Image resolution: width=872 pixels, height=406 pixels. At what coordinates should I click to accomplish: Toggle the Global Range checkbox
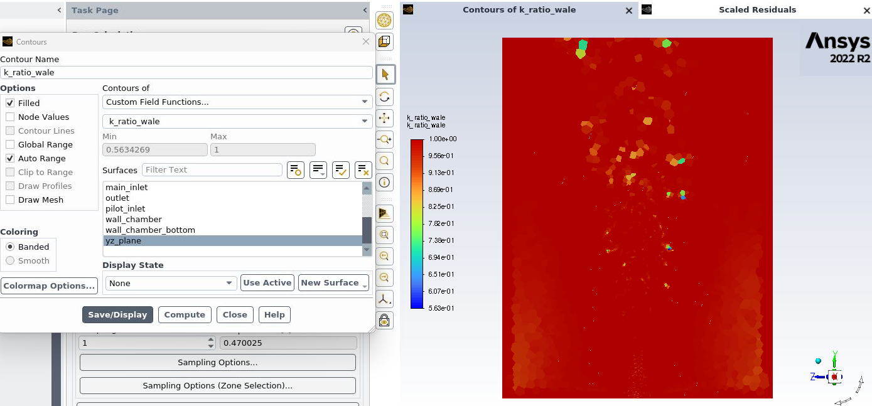click(10, 144)
